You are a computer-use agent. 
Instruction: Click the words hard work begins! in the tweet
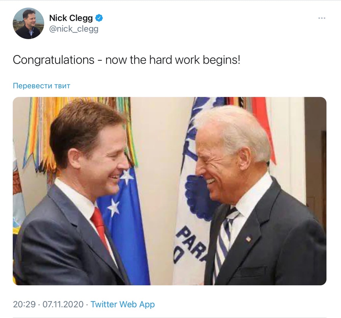point(195,60)
